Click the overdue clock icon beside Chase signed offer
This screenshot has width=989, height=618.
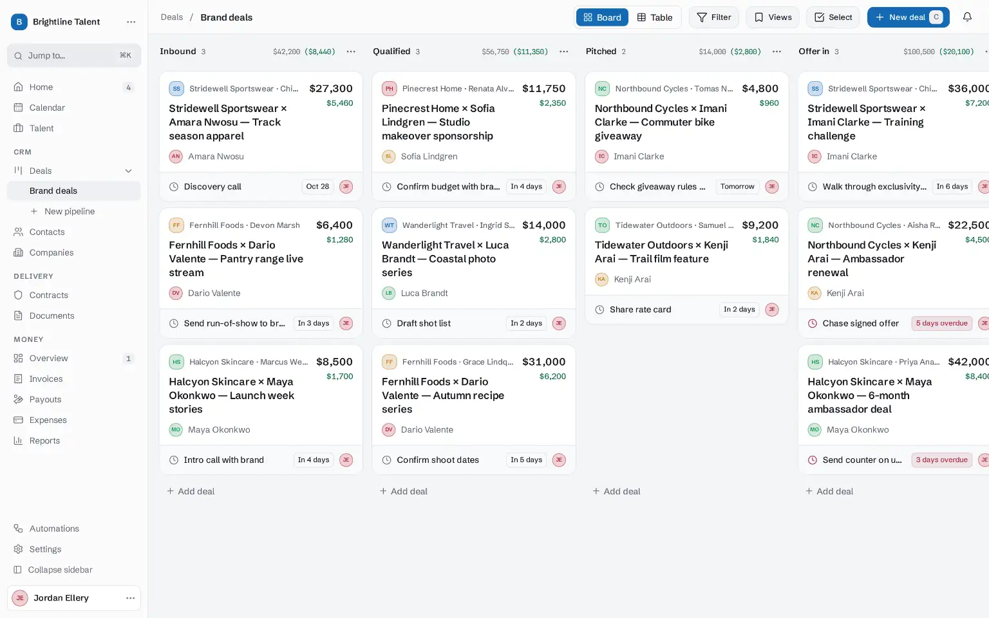pyautogui.click(x=813, y=323)
